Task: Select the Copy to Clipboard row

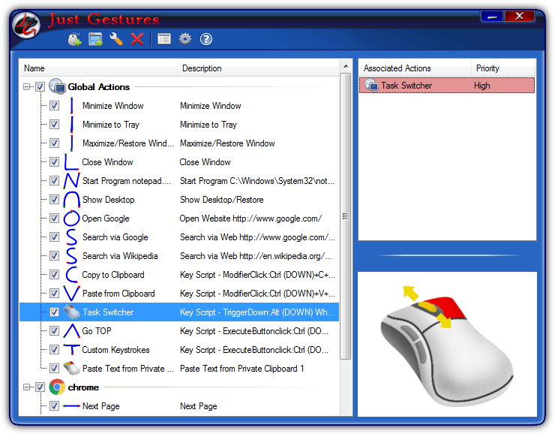Action: point(179,275)
